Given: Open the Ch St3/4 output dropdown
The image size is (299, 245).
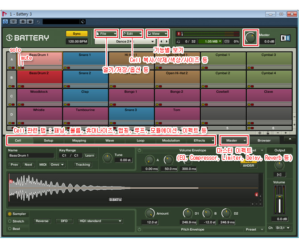Looking at the screenshot, I should click(283, 228).
